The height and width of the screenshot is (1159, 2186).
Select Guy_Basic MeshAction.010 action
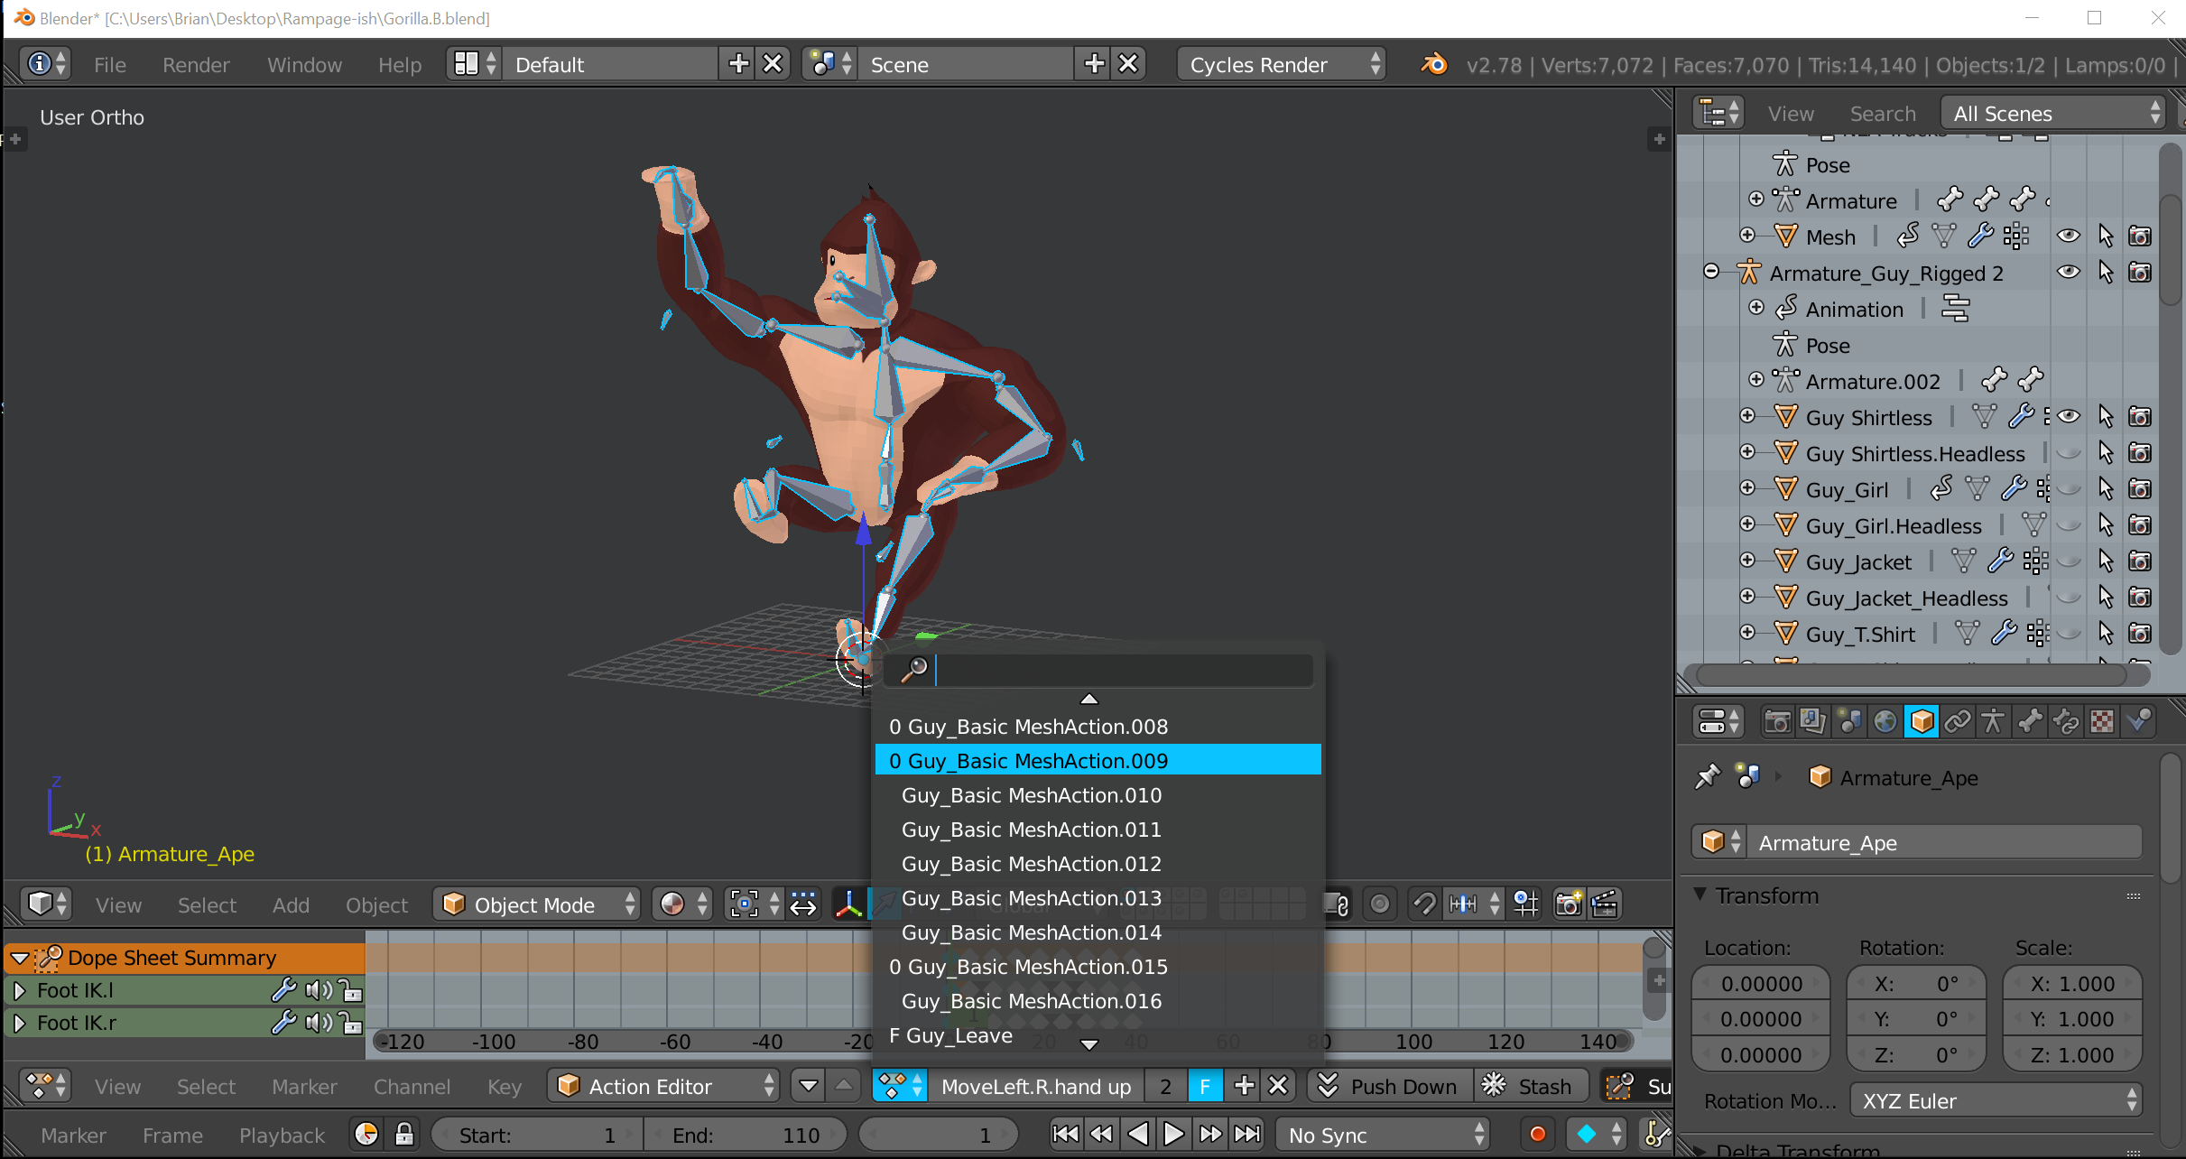(1033, 795)
